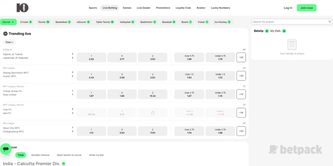The width and height of the screenshot is (333, 166).
Task: Click the green Join now button
Action: point(307,8)
